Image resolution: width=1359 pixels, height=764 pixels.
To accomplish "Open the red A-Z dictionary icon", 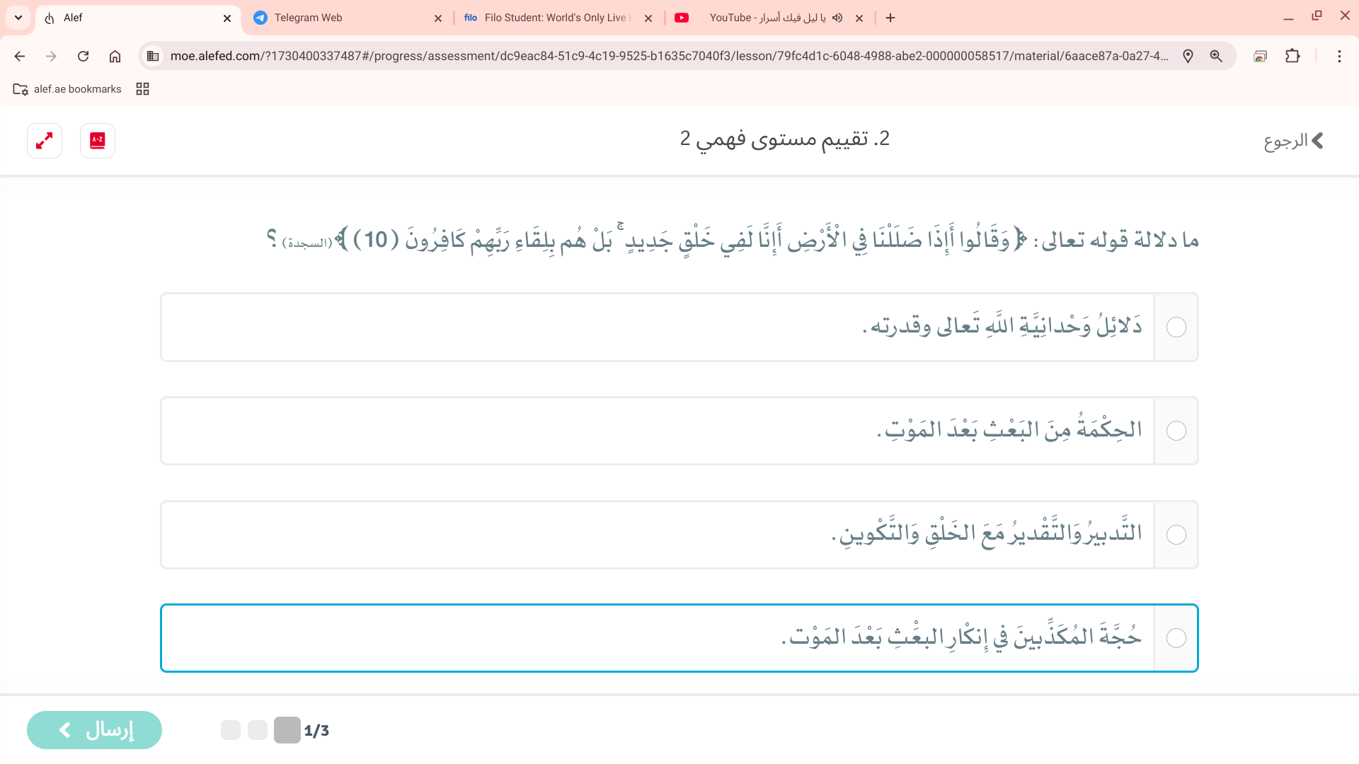I will 98,141.
